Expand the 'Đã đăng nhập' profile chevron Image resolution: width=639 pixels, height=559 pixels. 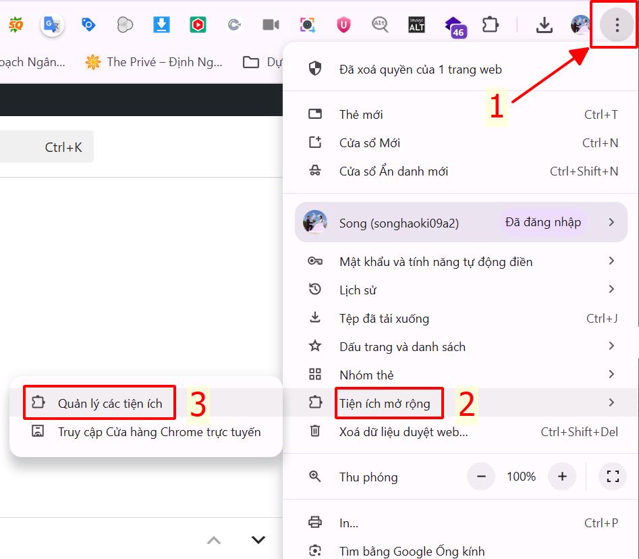(611, 222)
